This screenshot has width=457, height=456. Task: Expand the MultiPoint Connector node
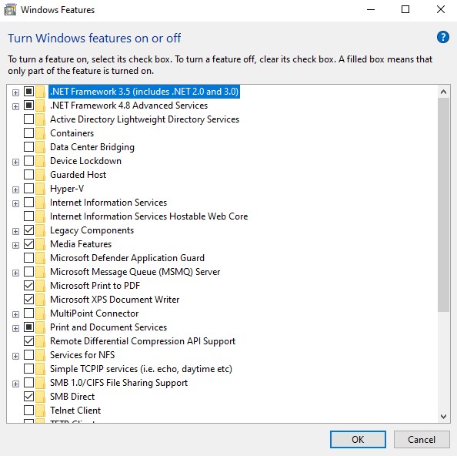(x=15, y=314)
